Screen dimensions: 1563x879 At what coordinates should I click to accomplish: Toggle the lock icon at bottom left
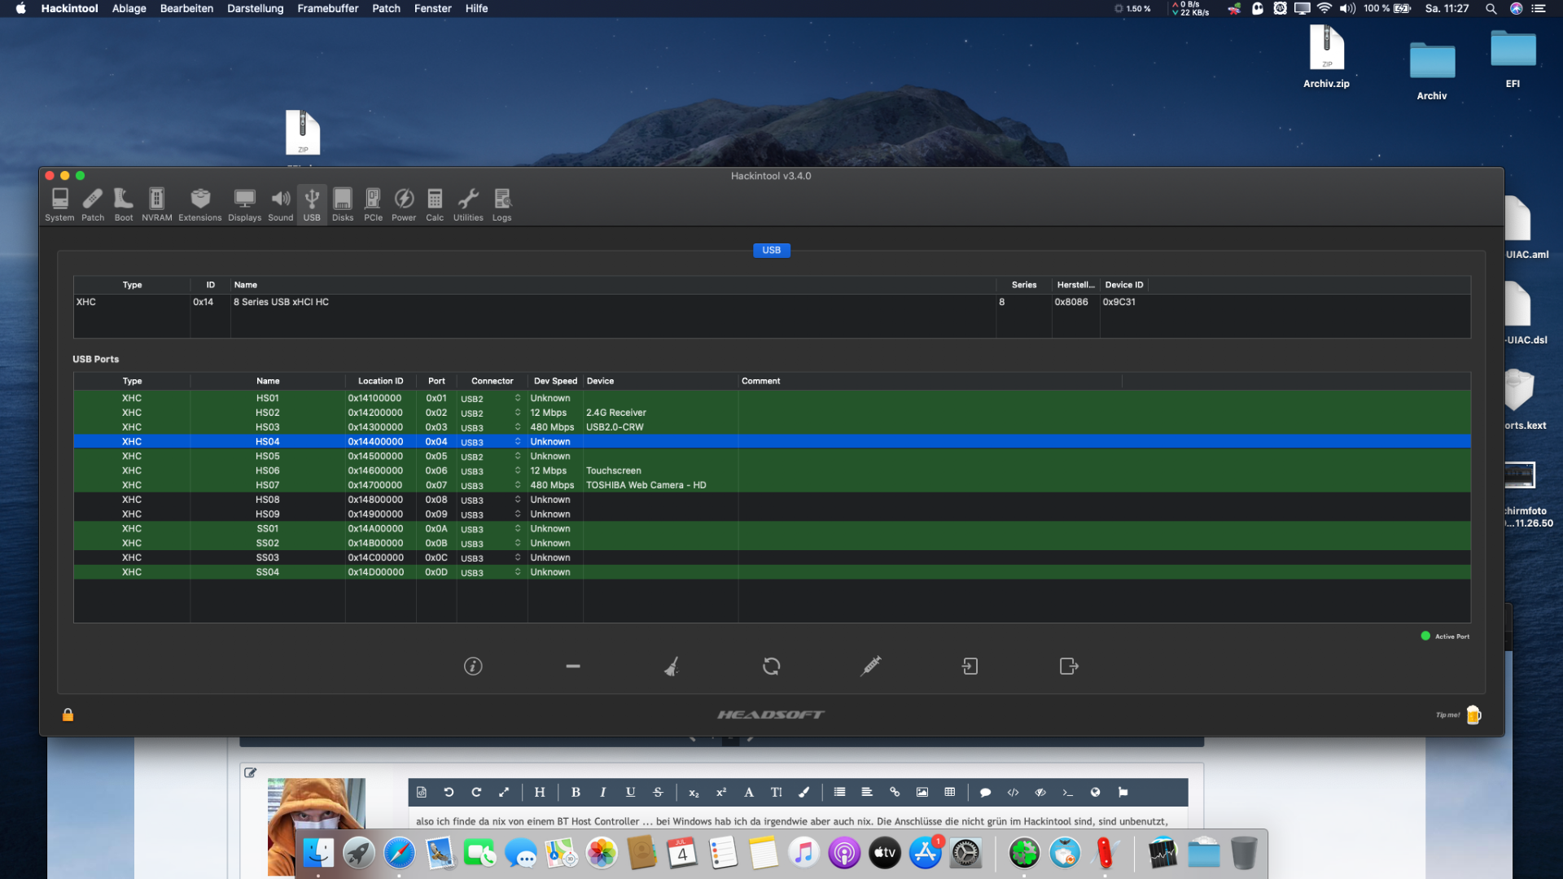click(x=68, y=715)
